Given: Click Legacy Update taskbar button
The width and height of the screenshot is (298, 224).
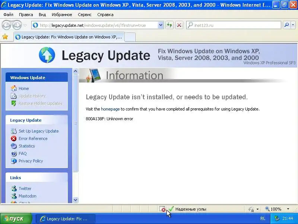Looking at the screenshot, I should [x=66, y=219].
